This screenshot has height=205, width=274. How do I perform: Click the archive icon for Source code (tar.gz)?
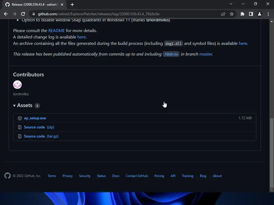click(x=20, y=136)
